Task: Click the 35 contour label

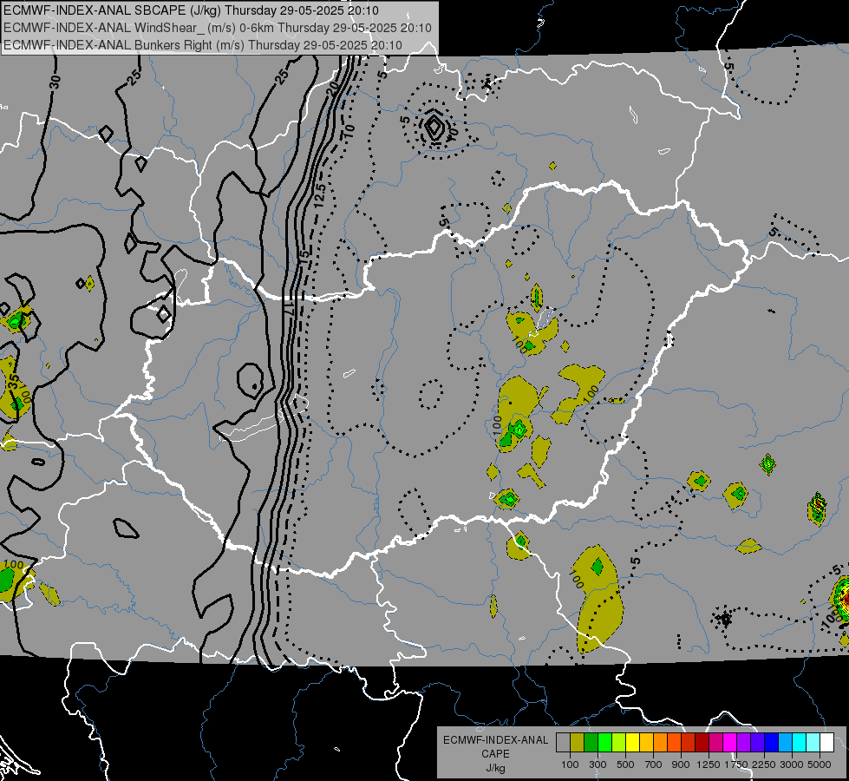Action: (14, 382)
